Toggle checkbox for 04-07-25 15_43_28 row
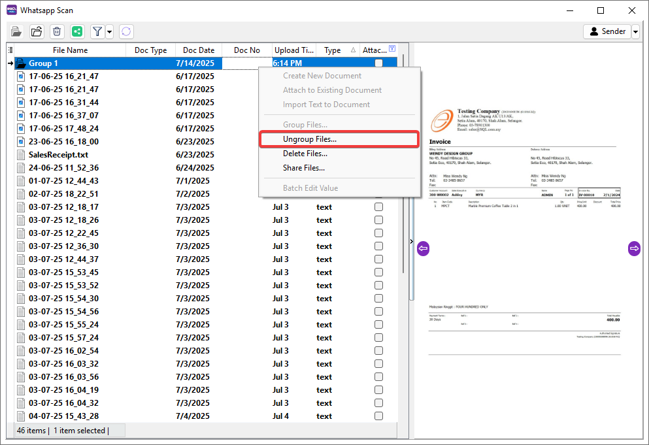This screenshot has height=445, width=649. click(378, 416)
